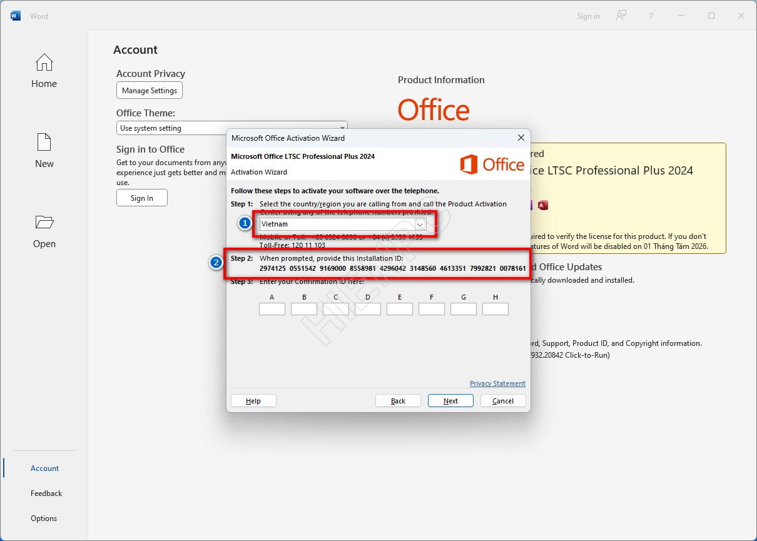The height and width of the screenshot is (541, 757).
Task: Select Installation ID group 2974125
Action: 272,268
